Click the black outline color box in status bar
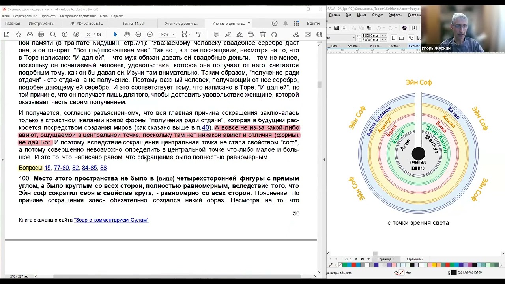The width and height of the screenshot is (505, 284). click(454, 273)
